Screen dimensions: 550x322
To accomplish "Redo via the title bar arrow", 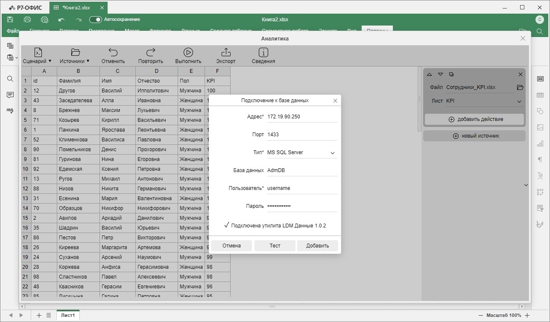I will point(79,20).
